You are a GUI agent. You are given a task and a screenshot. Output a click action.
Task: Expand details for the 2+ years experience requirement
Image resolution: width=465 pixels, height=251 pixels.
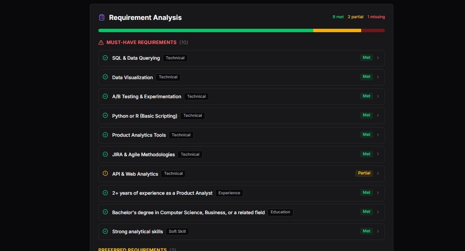pyautogui.click(x=378, y=193)
